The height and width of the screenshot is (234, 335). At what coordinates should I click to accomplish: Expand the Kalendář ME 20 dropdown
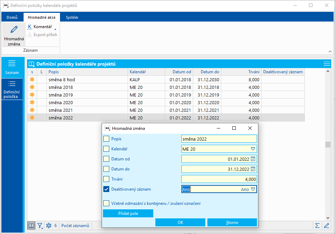[253, 149]
